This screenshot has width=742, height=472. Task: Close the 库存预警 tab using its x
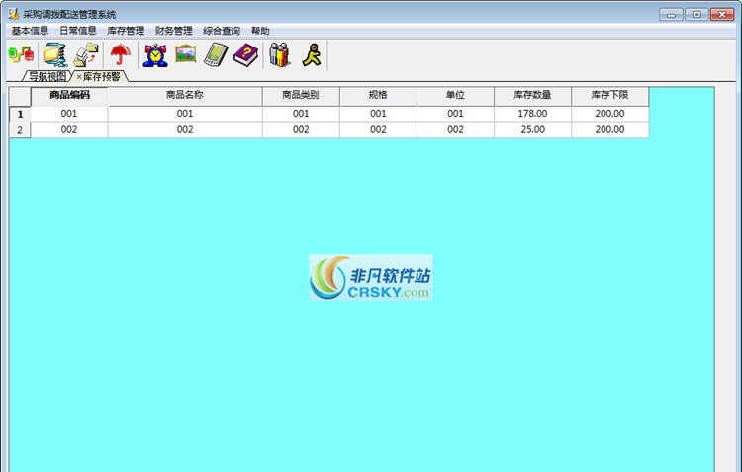tap(79, 77)
